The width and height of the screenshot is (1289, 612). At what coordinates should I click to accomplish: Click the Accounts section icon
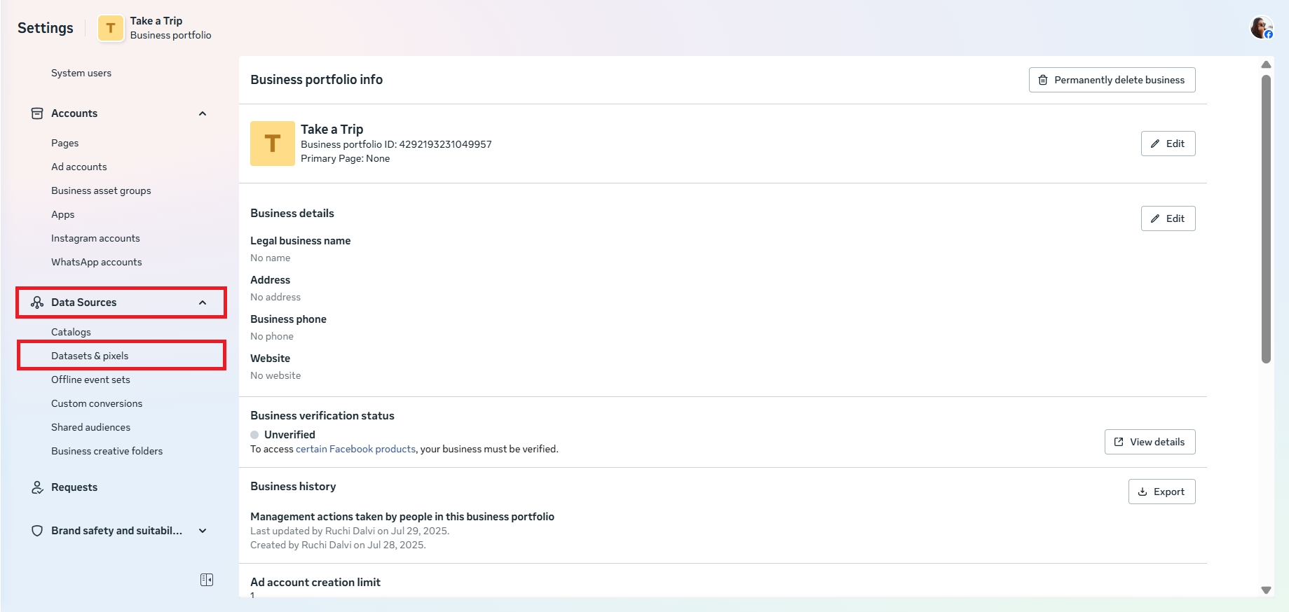tap(37, 113)
